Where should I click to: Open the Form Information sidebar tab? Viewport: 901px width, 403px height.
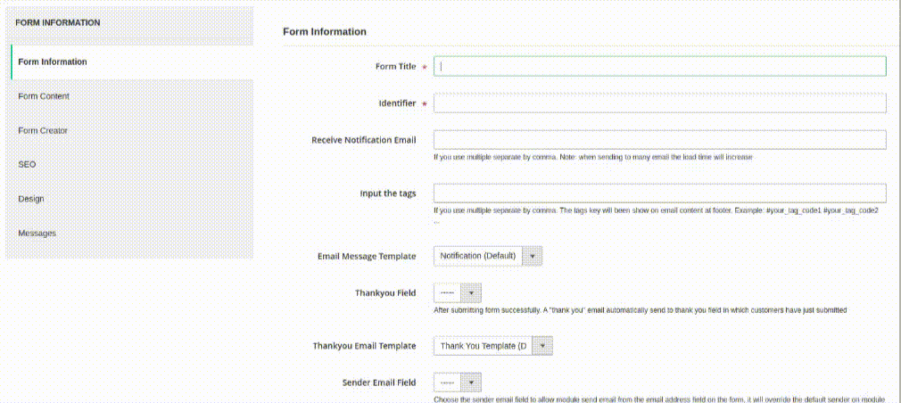(x=54, y=62)
